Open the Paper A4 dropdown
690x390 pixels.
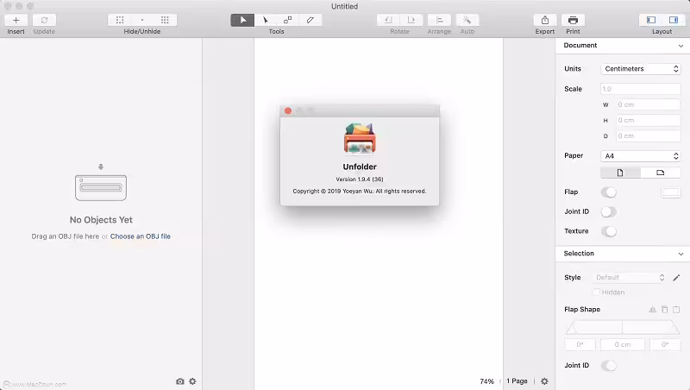(641, 156)
